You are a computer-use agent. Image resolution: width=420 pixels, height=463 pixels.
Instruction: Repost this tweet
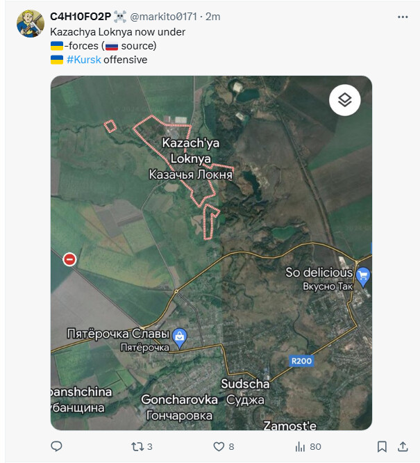pyautogui.click(x=137, y=446)
